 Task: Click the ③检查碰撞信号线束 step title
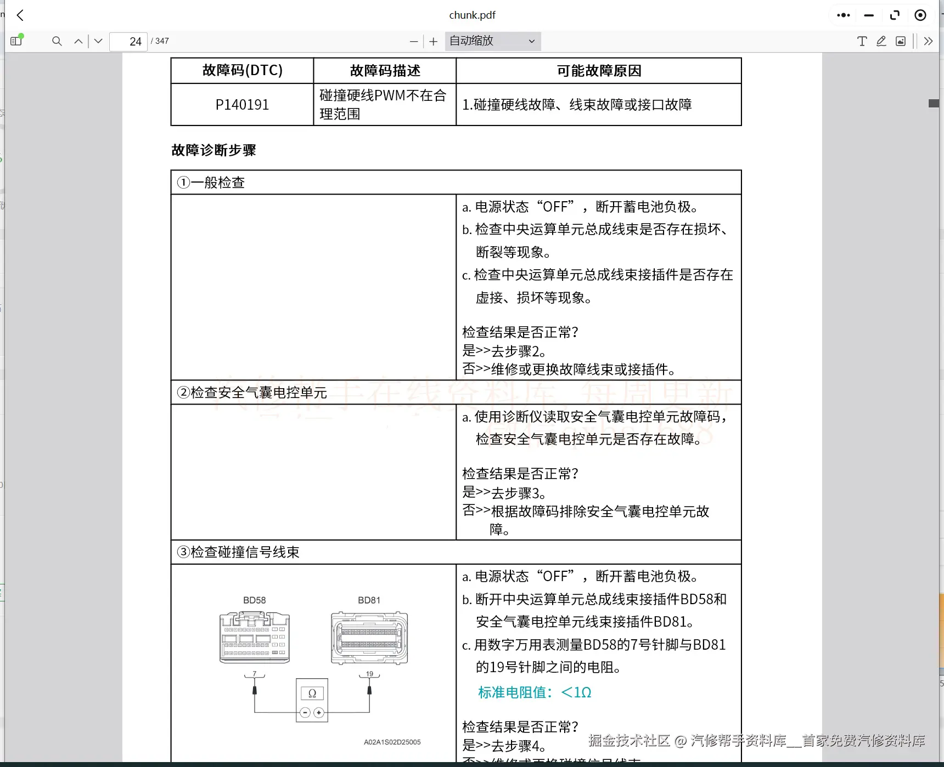(x=238, y=552)
